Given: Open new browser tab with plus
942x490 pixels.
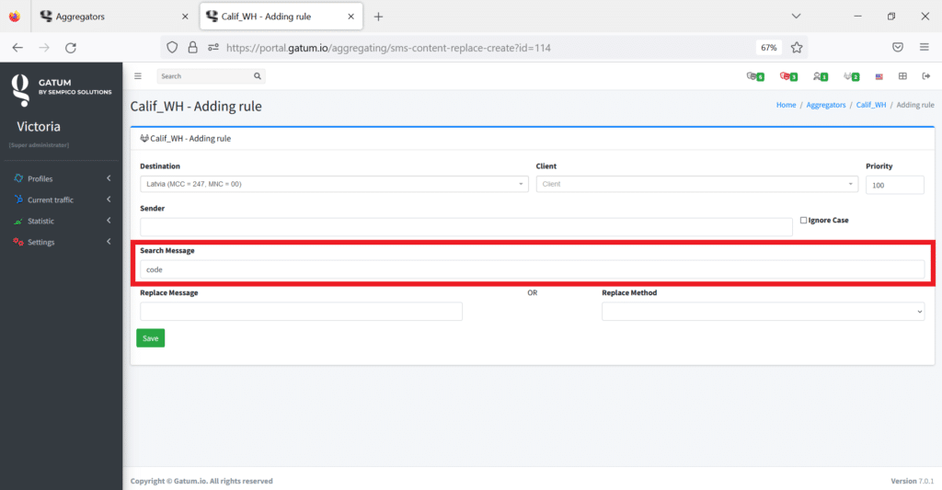Looking at the screenshot, I should (378, 17).
